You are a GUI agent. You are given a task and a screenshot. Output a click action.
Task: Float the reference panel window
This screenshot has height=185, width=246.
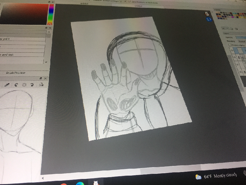[40, 79]
